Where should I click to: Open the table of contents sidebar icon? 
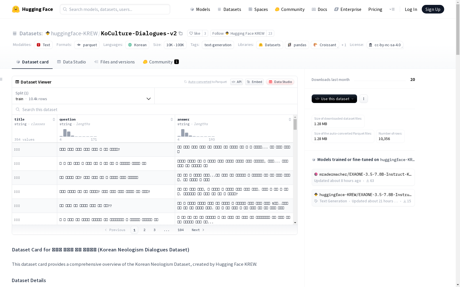1,79
